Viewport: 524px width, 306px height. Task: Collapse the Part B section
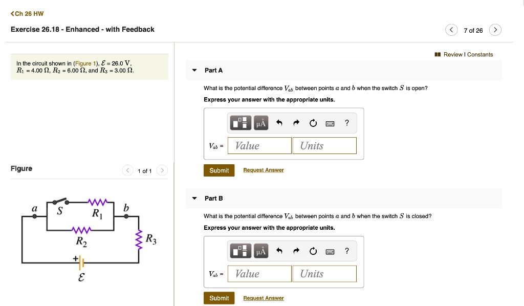(x=194, y=198)
